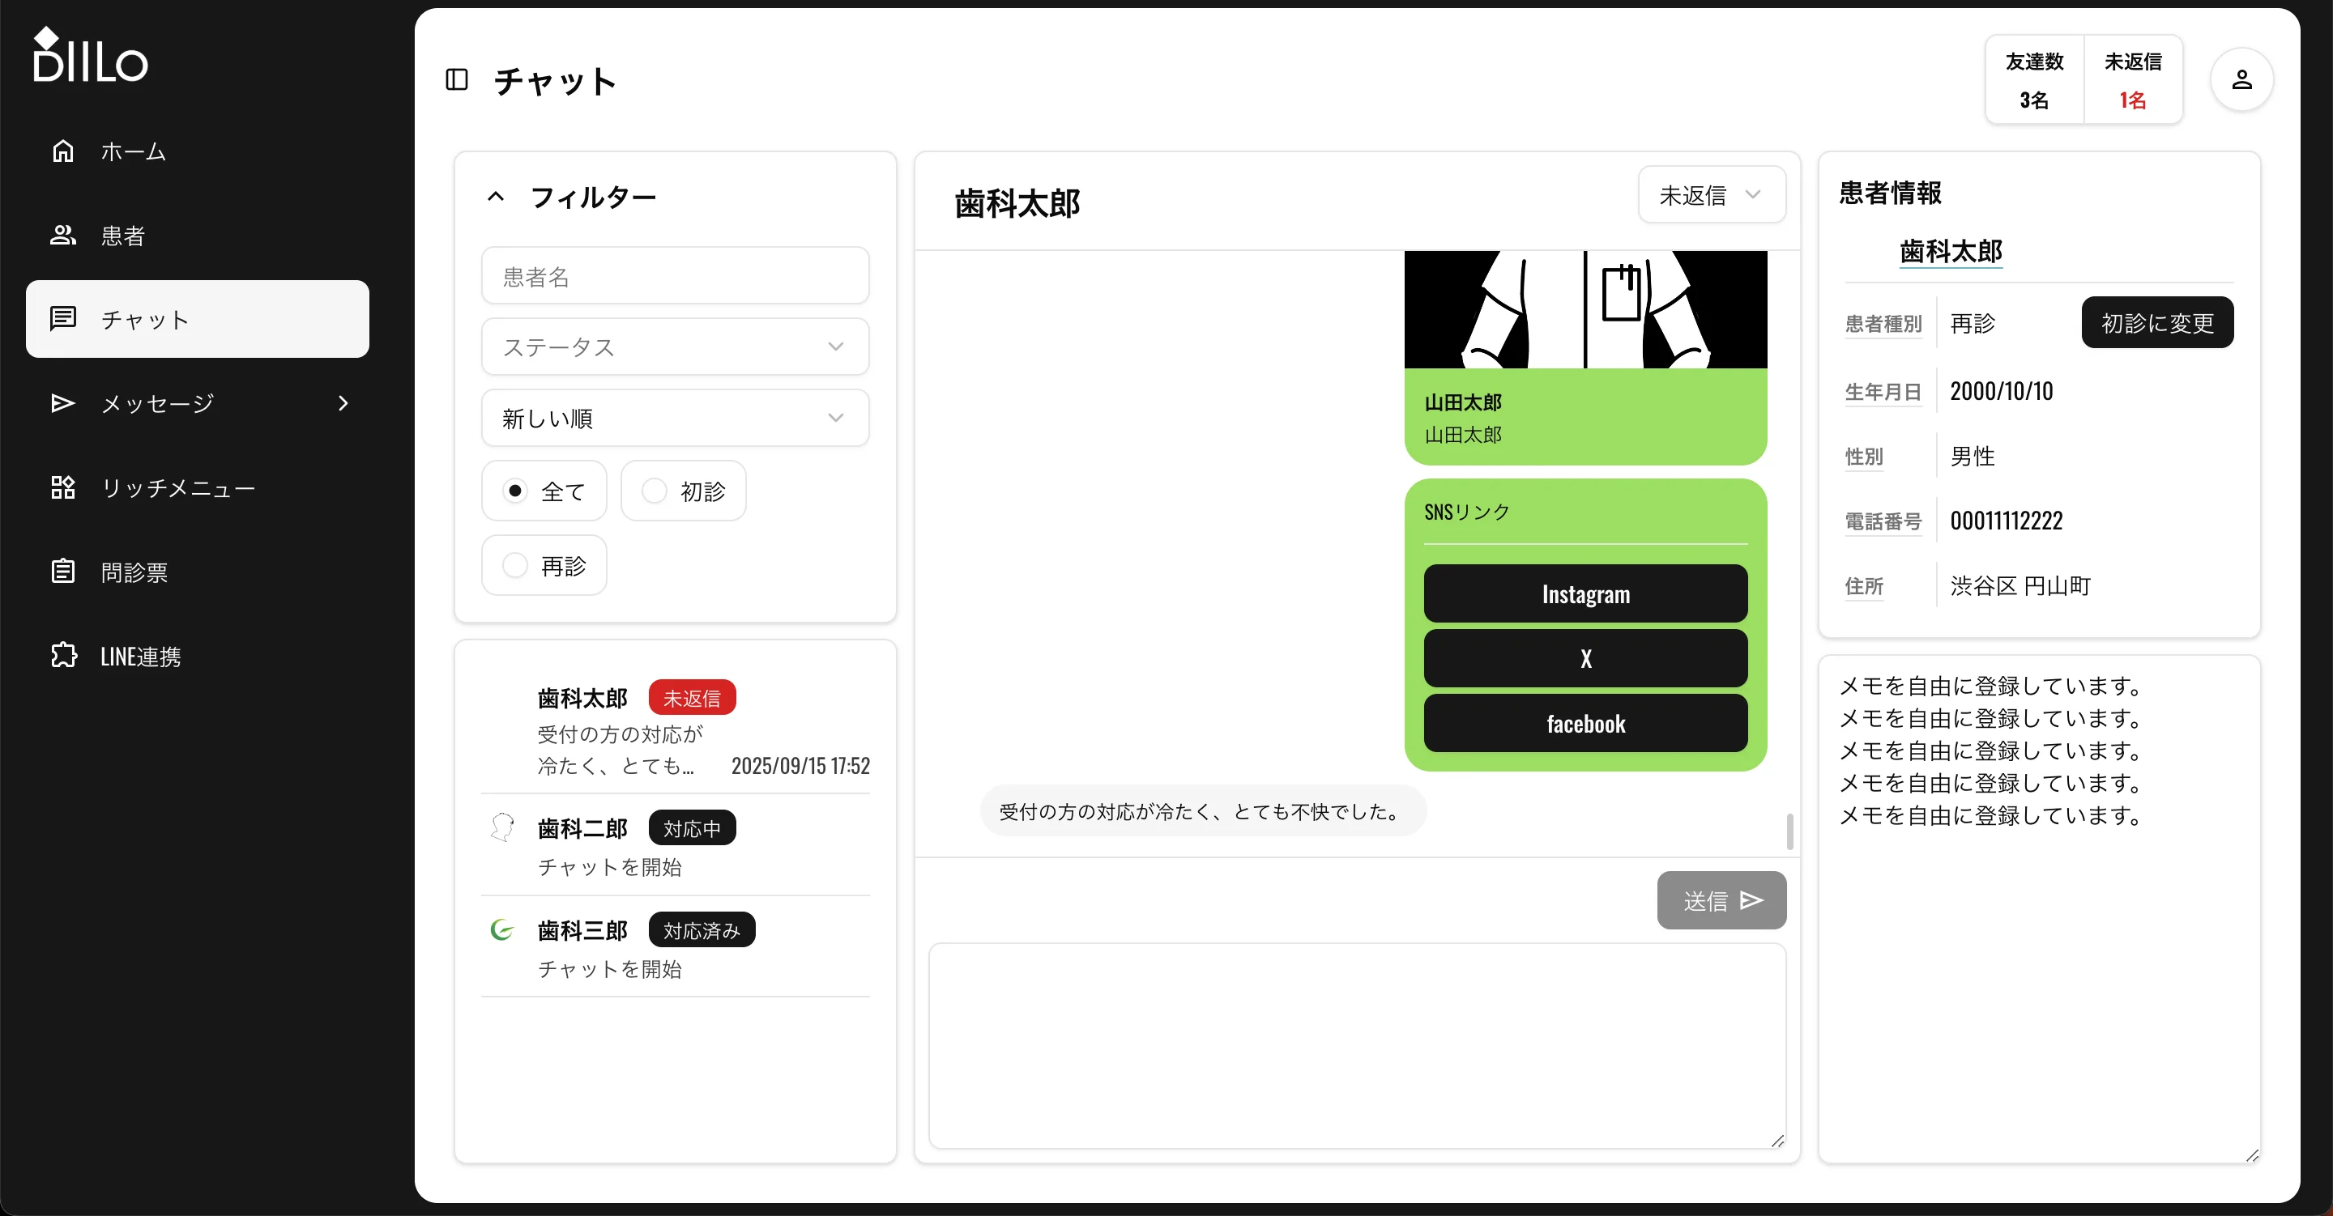The width and height of the screenshot is (2333, 1216).
Task: Open the ステータス dropdown
Action: pos(674,346)
